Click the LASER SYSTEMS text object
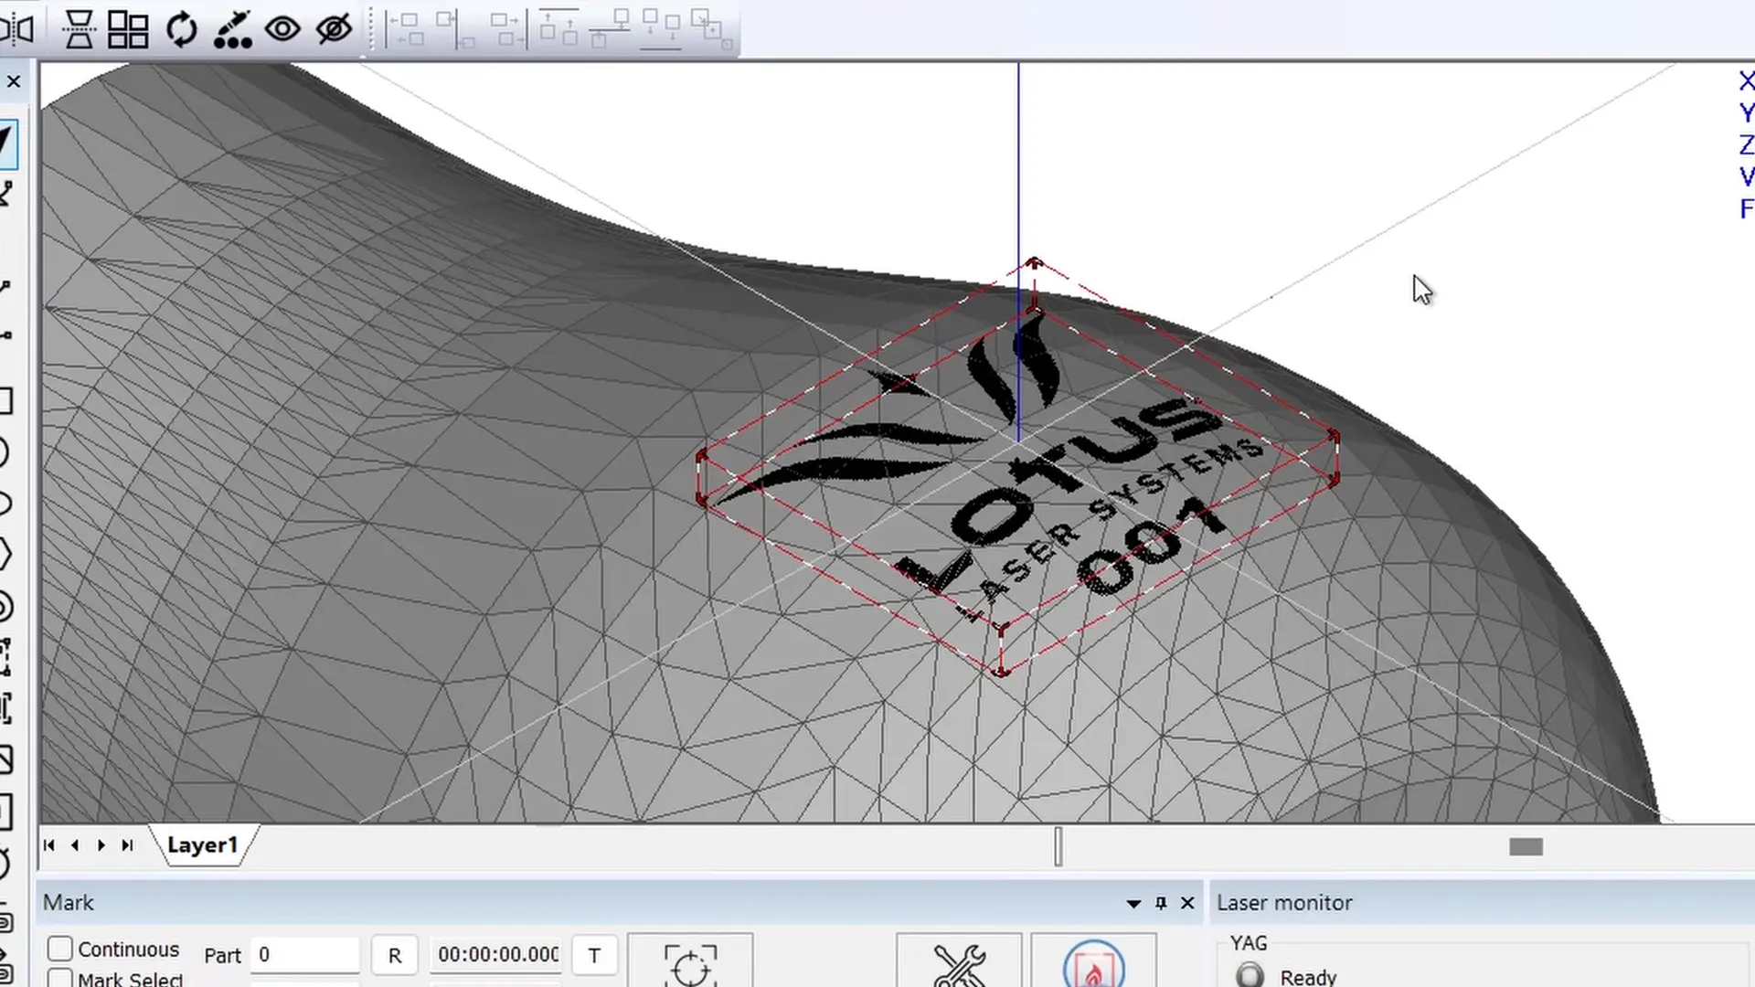The width and height of the screenshot is (1755, 987). [1111, 528]
